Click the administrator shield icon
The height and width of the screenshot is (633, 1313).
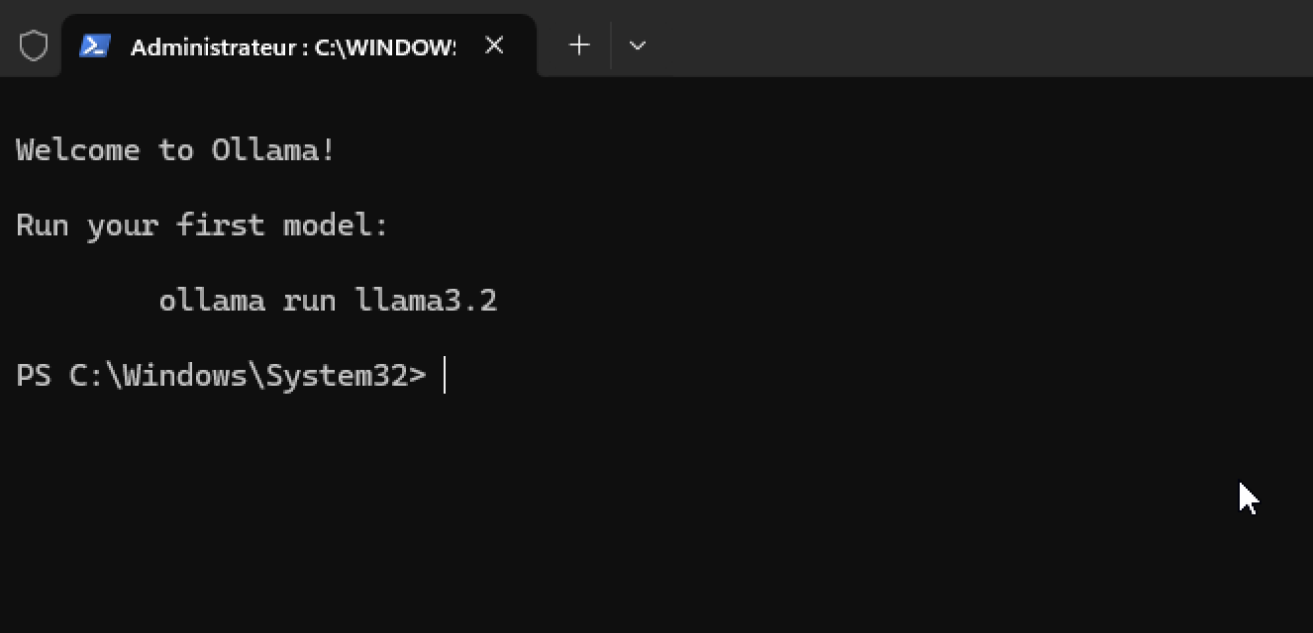click(34, 45)
